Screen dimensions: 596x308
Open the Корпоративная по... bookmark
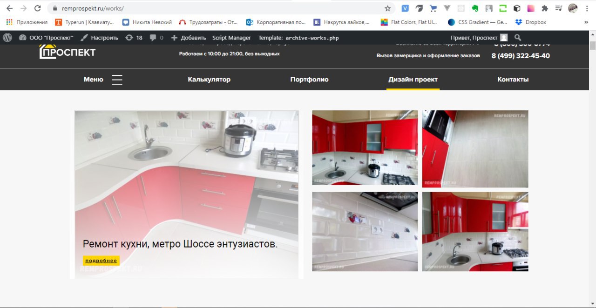[276, 22]
